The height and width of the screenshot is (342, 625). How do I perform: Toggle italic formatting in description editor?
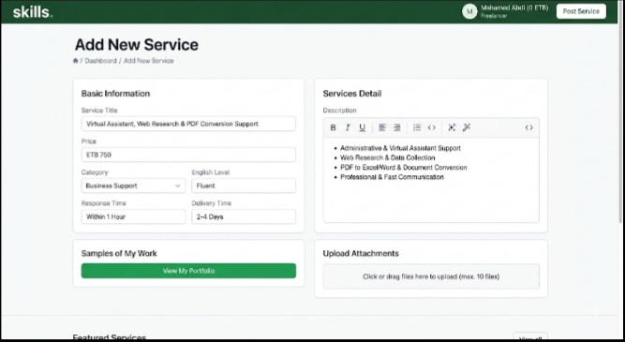click(348, 127)
